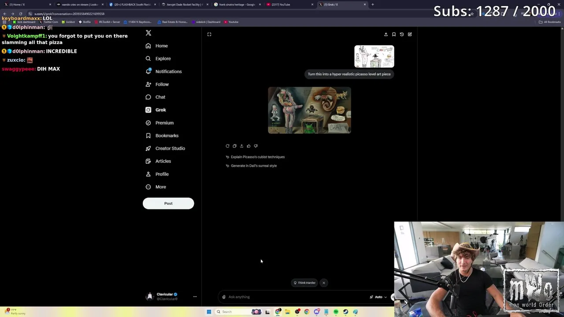Select Grok in the sidebar
This screenshot has width=564, height=317.
click(156, 110)
